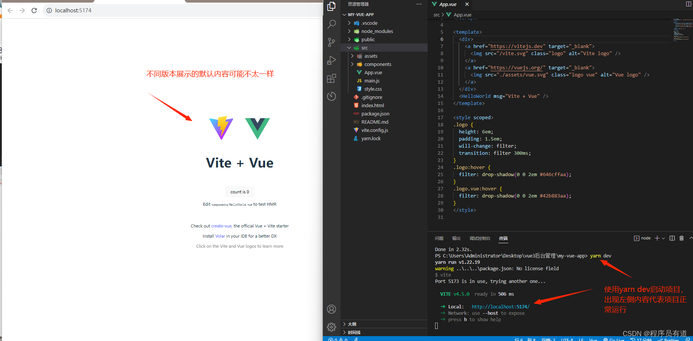Image resolution: width=693 pixels, height=341 pixels.
Task: Click App.vue in the editor breadcrumb
Action: (x=463, y=15)
